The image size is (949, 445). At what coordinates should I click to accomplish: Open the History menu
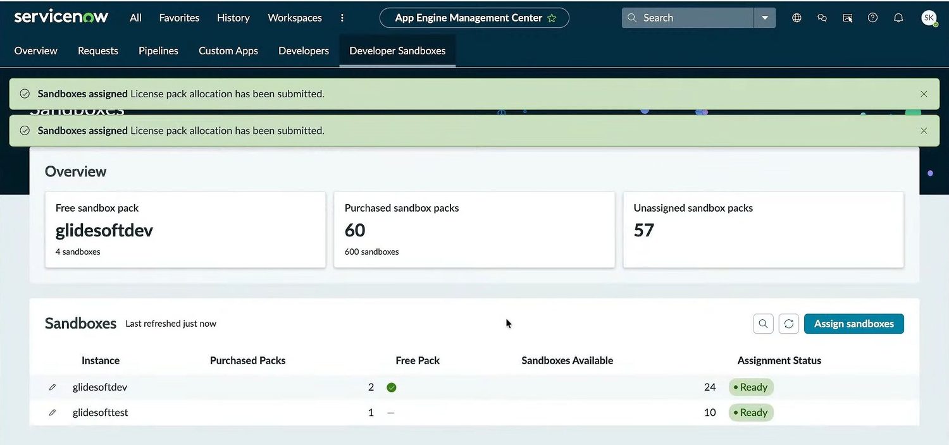[x=233, y=18]
